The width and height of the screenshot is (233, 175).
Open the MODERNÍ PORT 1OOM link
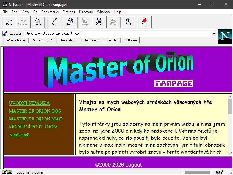[x=33, y=127]
